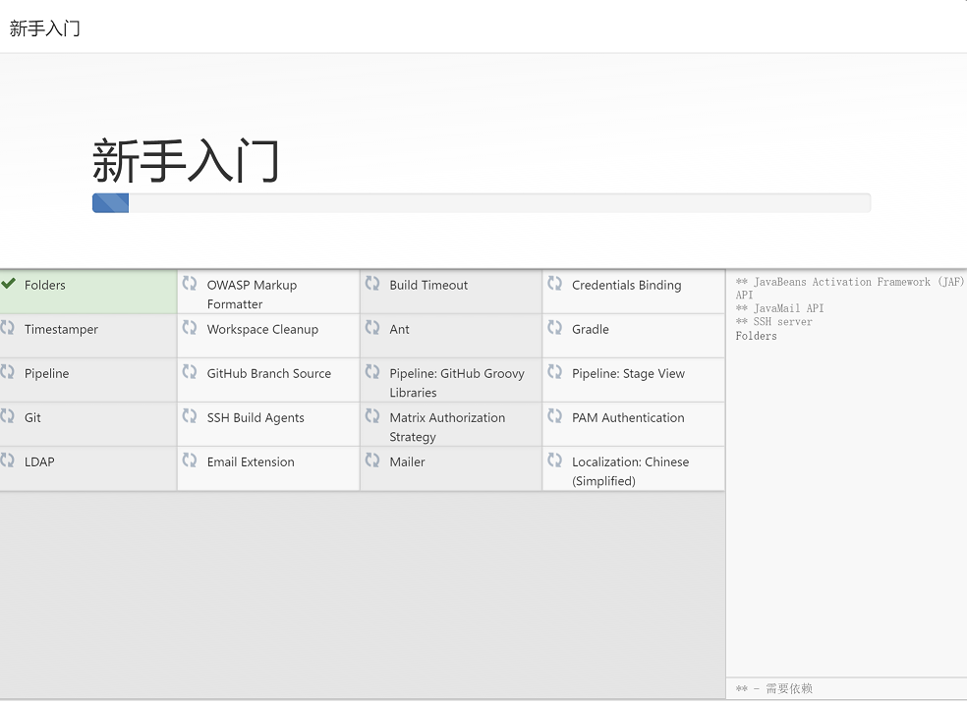This screenshot has width=967, height=704.
Task: Click the 新手入门 title in the top header
Action: (45, 28)
